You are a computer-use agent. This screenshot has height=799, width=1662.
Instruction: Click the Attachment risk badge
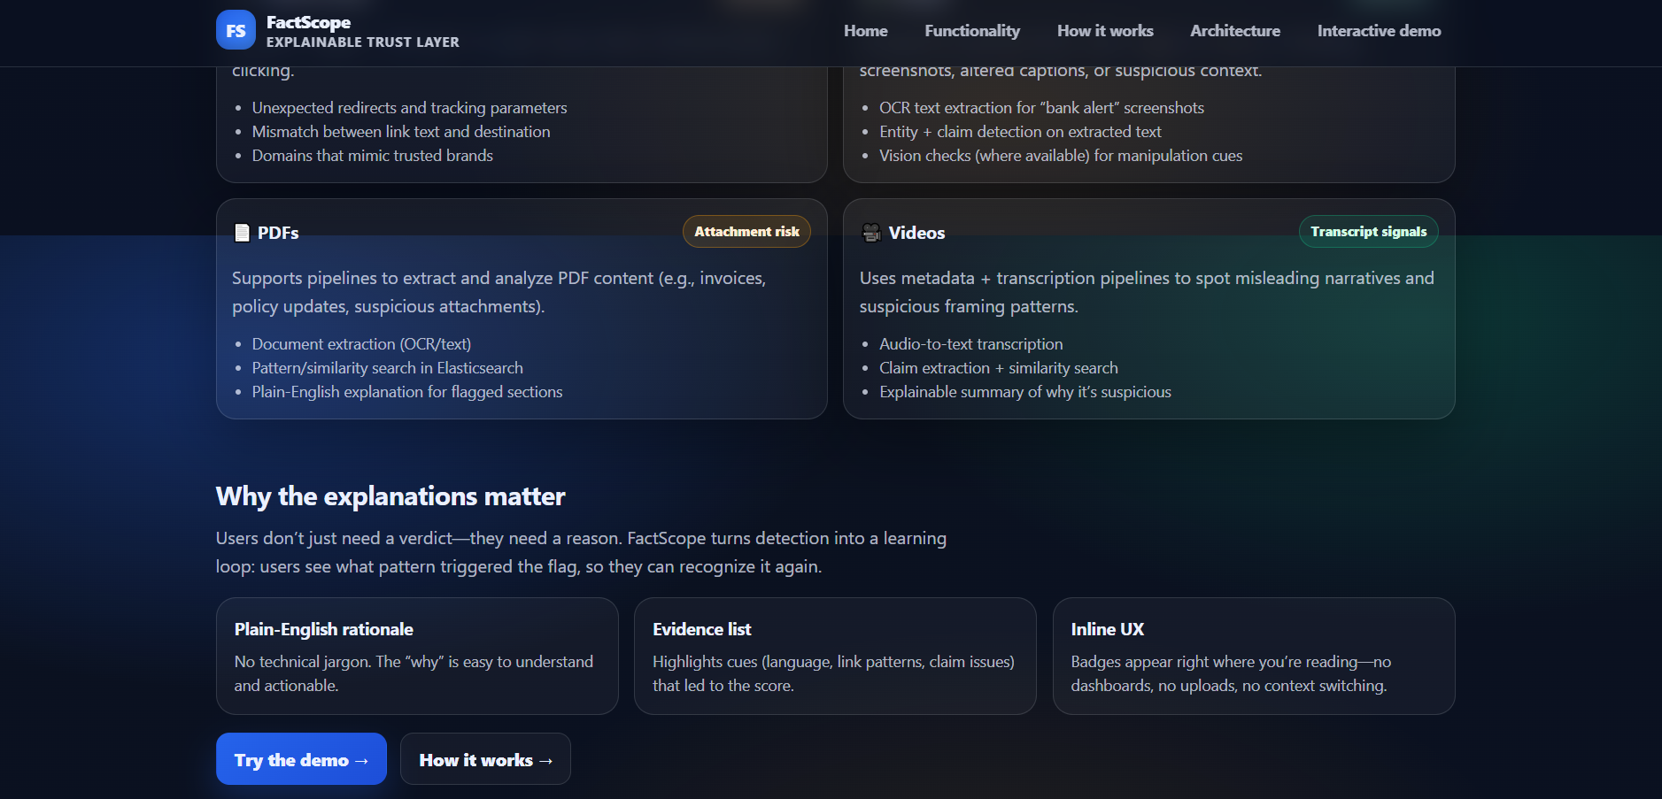[x=746, y=231]
